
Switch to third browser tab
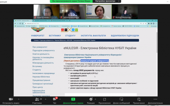coord(59,21)
